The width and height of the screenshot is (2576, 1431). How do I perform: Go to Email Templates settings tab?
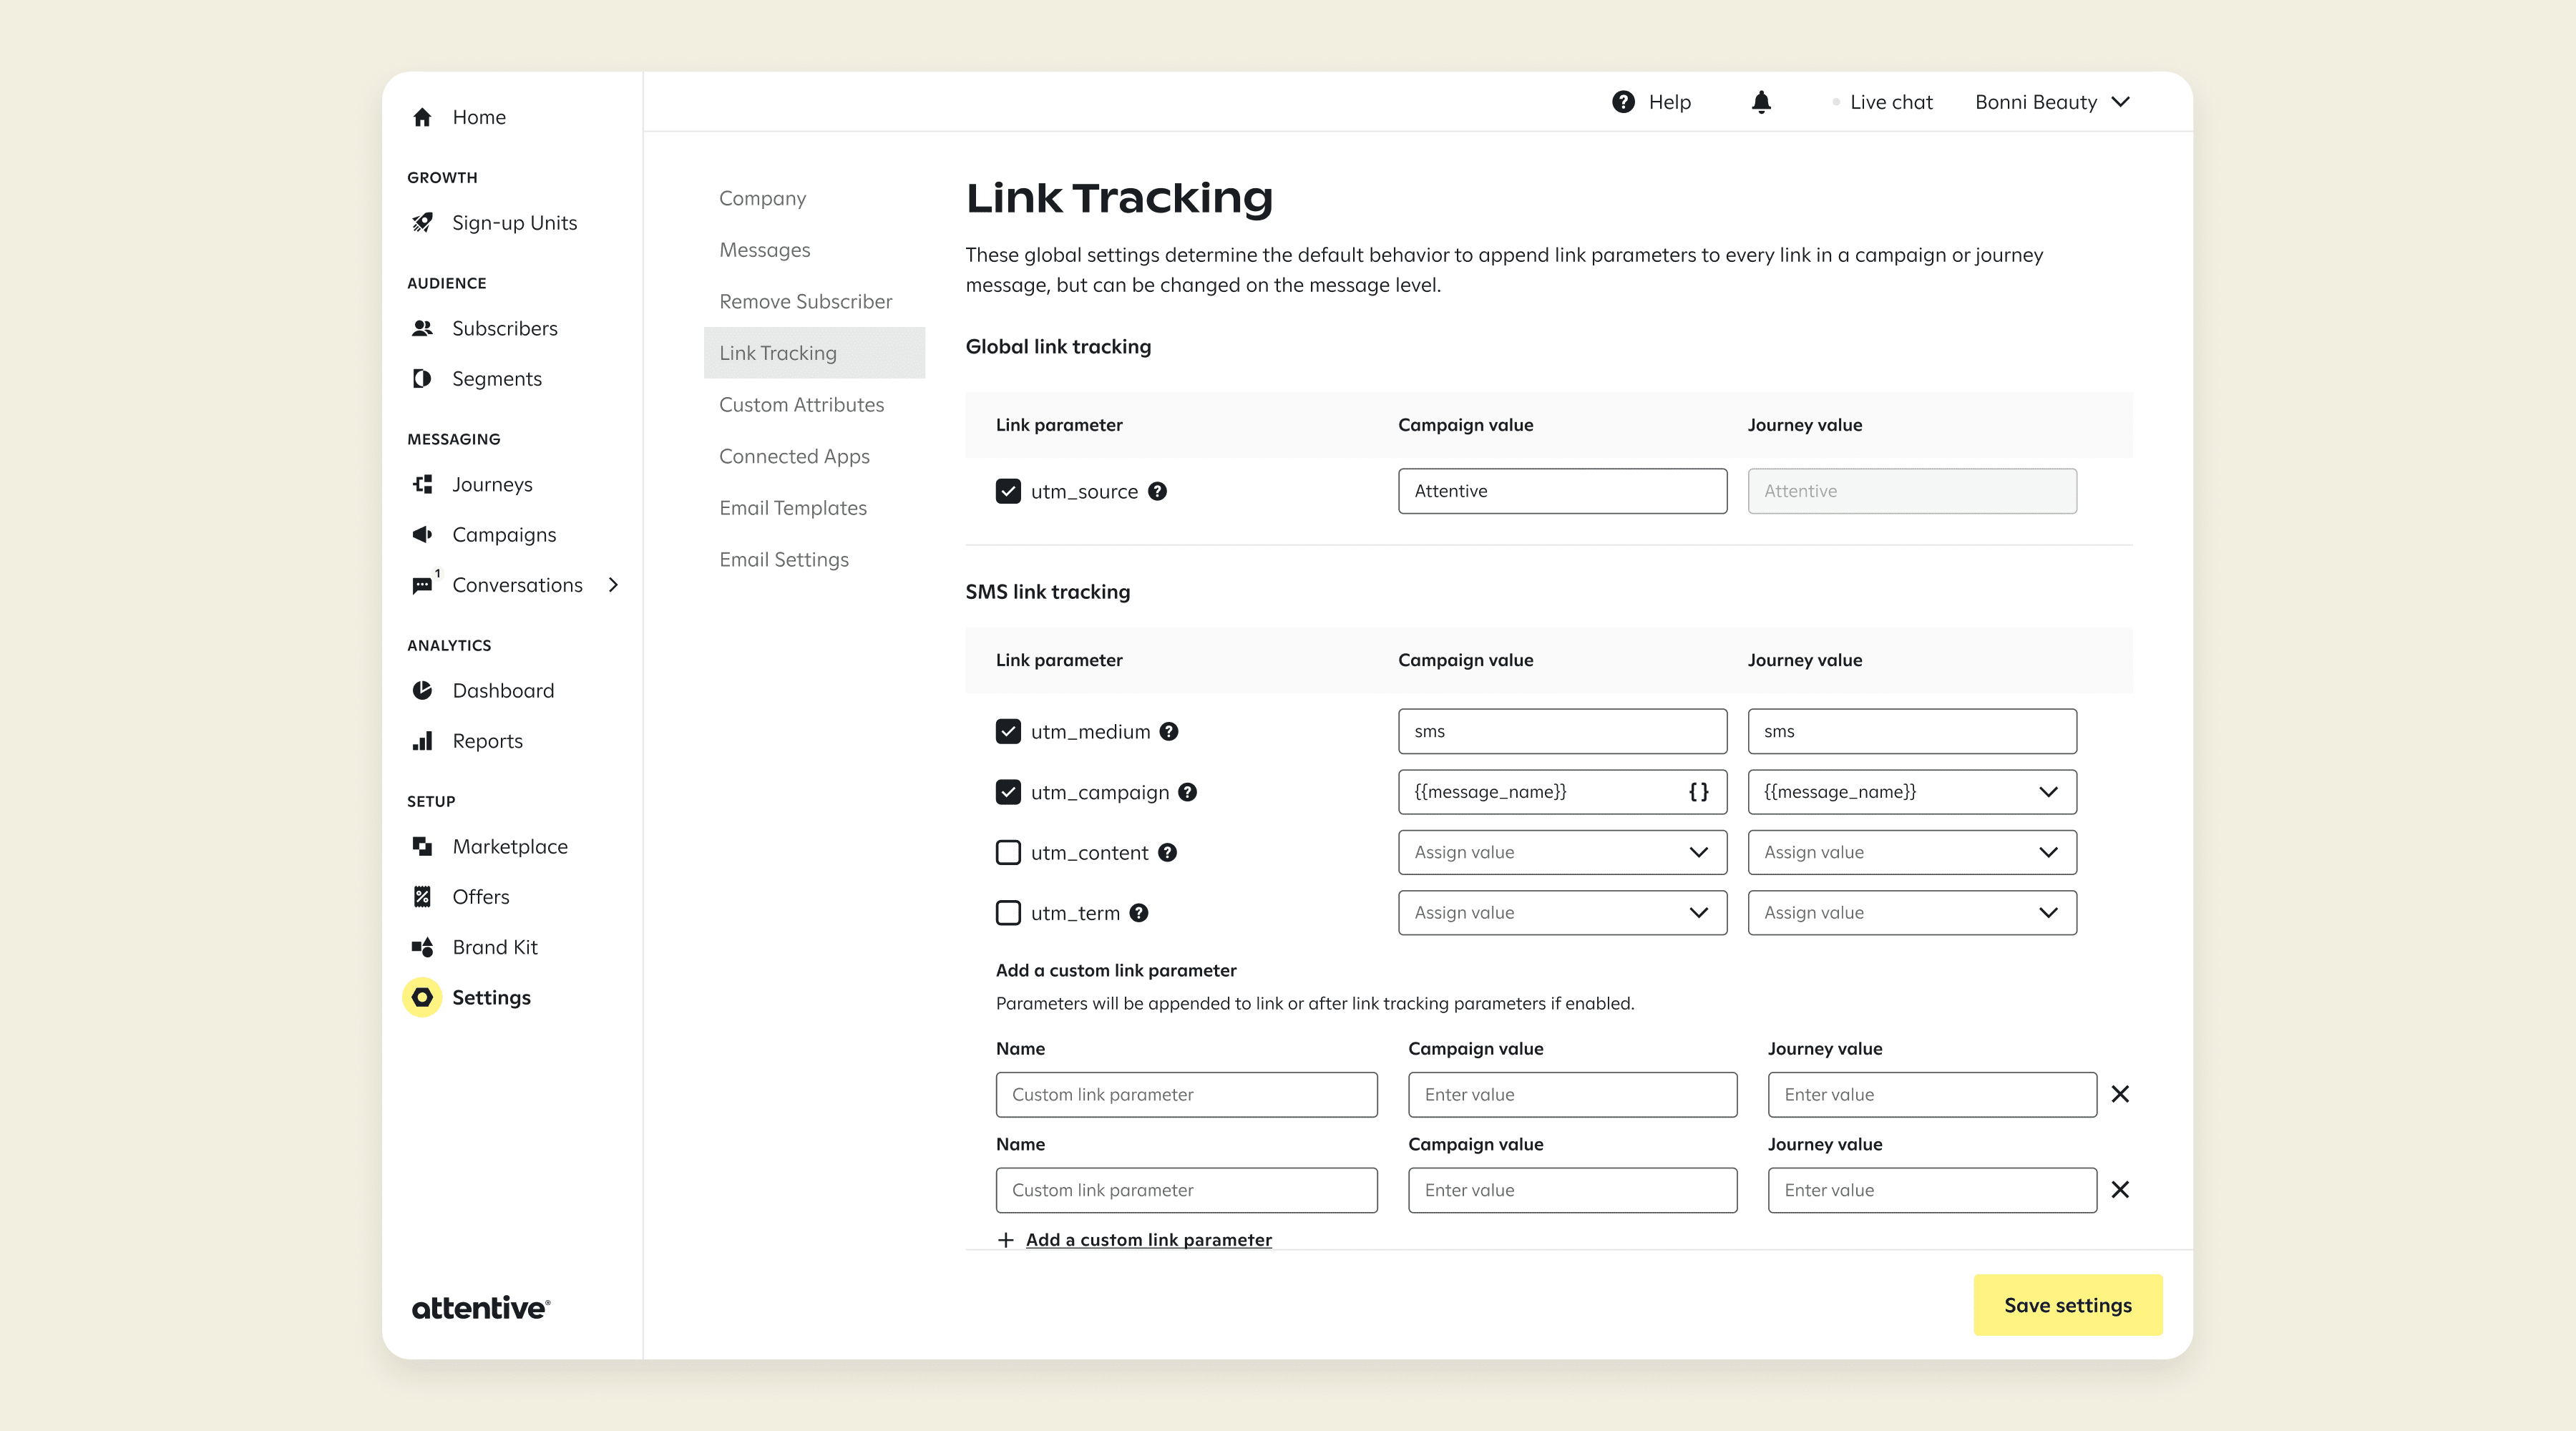pyautogui.click(x=792, y=508)
